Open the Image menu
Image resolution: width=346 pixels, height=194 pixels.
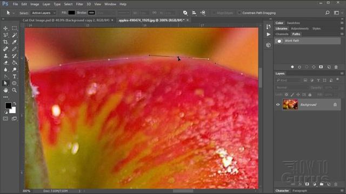pyautogui.click(x=35, y=4)
